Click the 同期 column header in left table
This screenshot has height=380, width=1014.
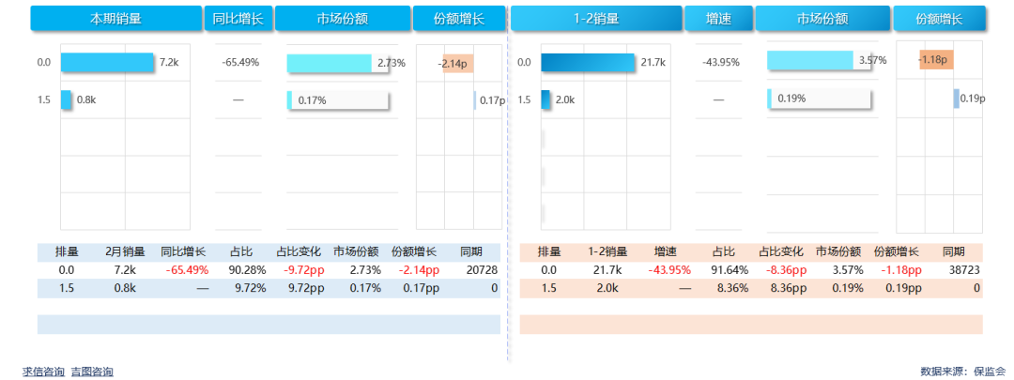[x=470, y=251]
